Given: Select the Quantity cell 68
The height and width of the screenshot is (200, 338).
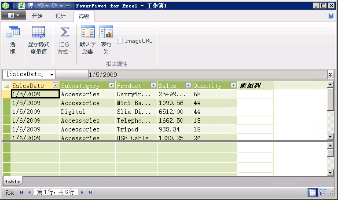Looking at the screenshot, I should 214,94.
